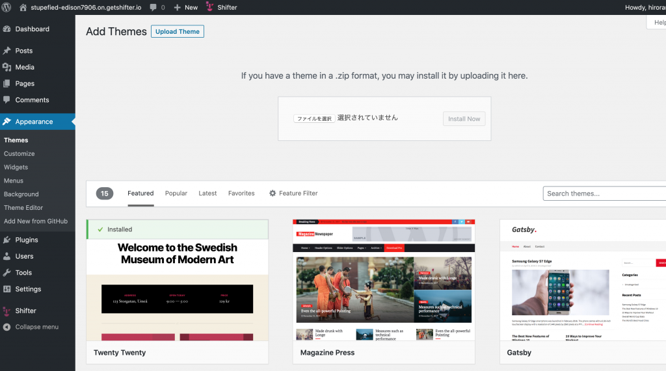Click the Posts pushpin icon
This screenshot has width=666, height=371.
tap(7, 51)
